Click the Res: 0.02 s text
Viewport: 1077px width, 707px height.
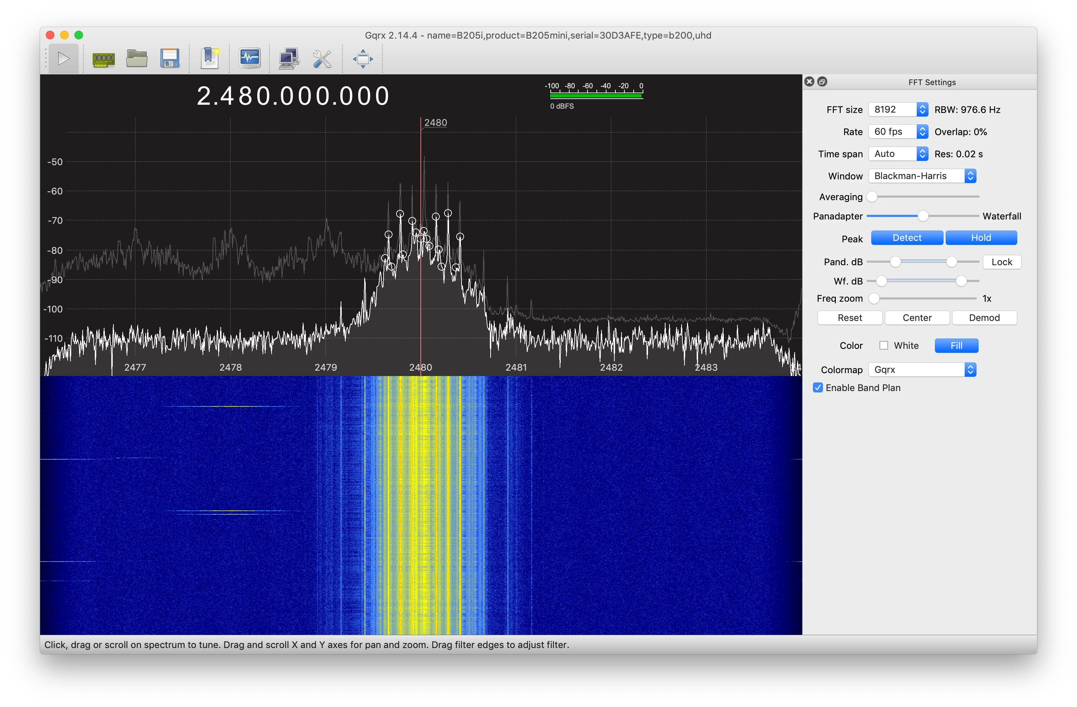(959, 154)
